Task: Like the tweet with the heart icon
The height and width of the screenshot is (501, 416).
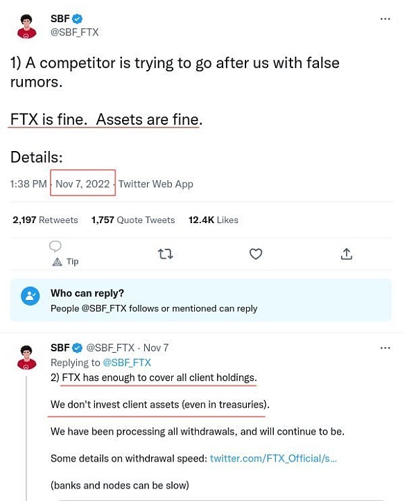Action: click(x=256, y=254)
